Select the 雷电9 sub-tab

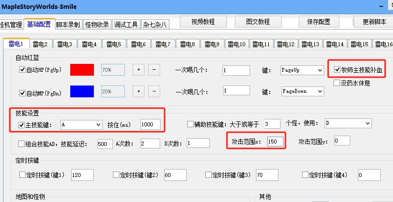coord(212,44)
